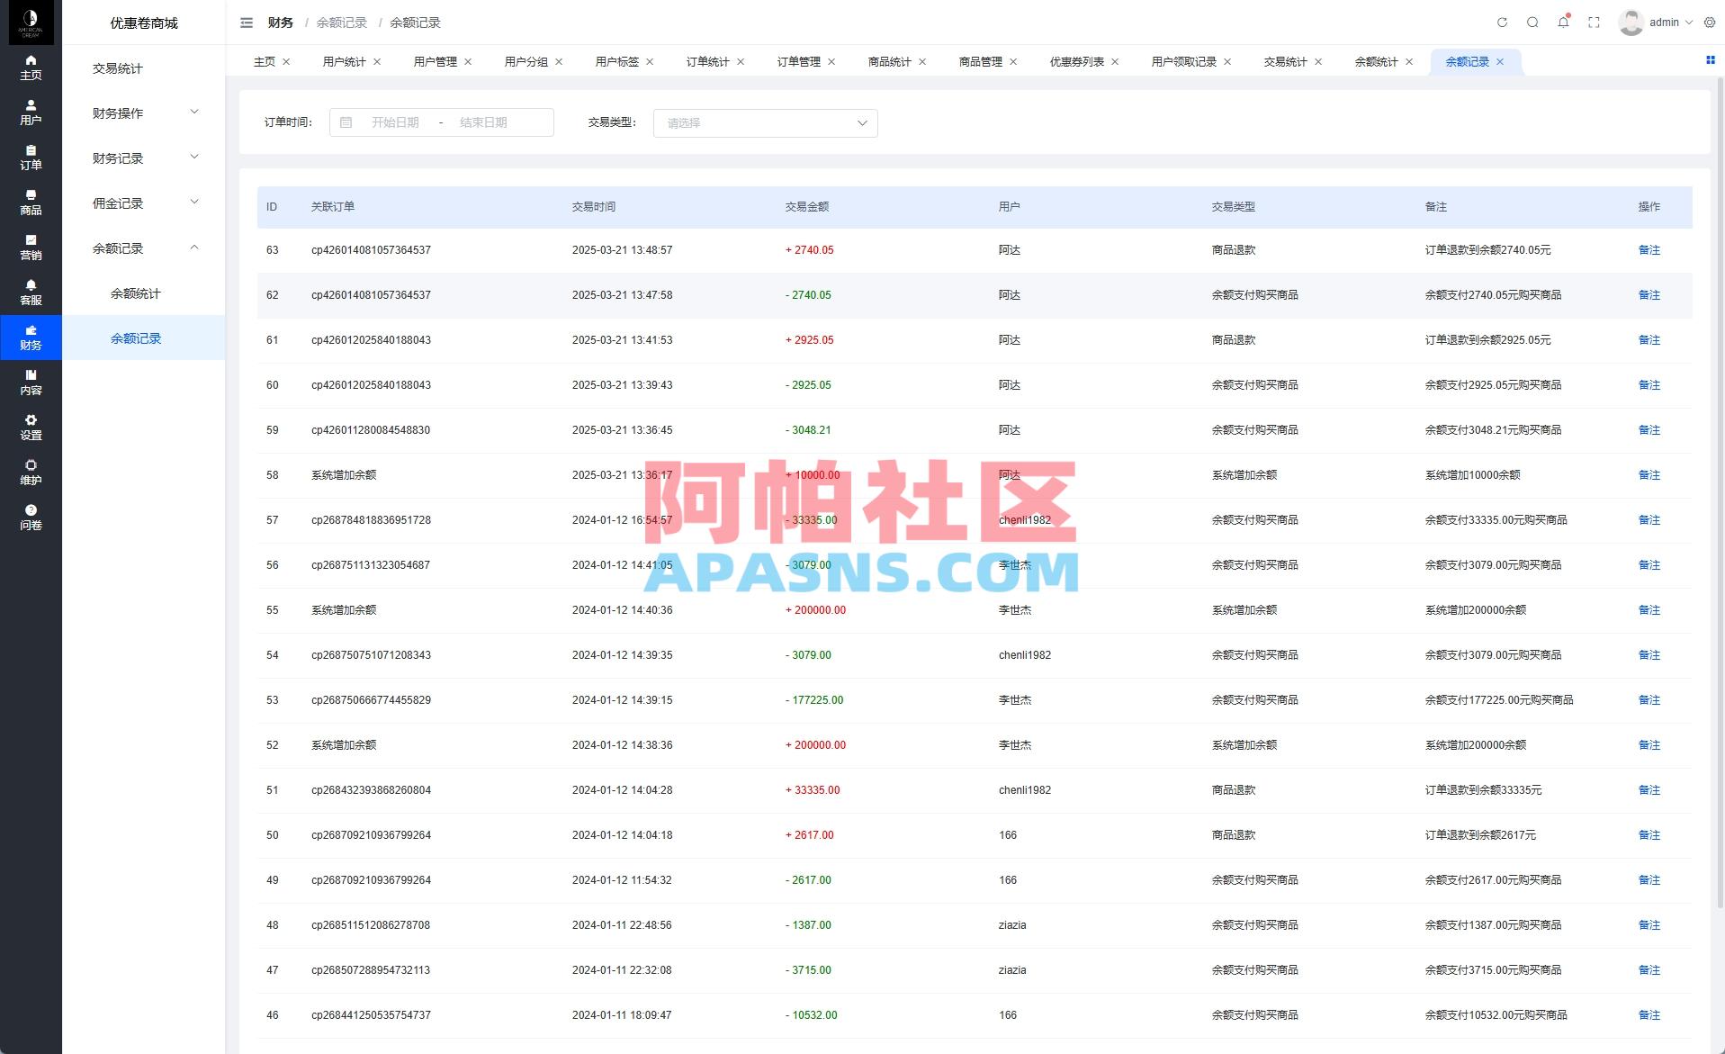The height and width of the screenshot is (1054, 1725).
Task: Open the 设置 sidebar icon
Action: pyautogui.click(x=31, y=427)
